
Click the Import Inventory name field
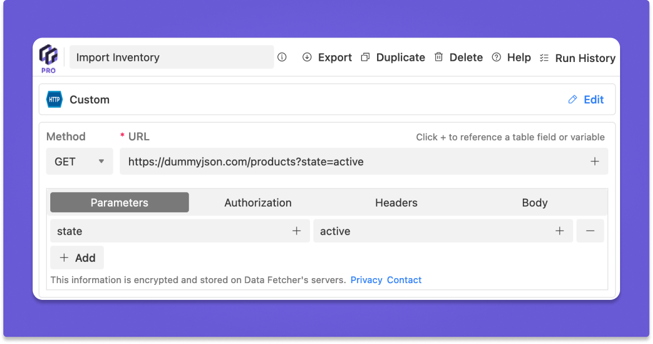point(172,57)
